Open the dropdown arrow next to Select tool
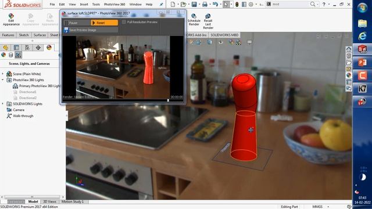The width and height of the screenshot is (372, 209). [x=231, y=4]
